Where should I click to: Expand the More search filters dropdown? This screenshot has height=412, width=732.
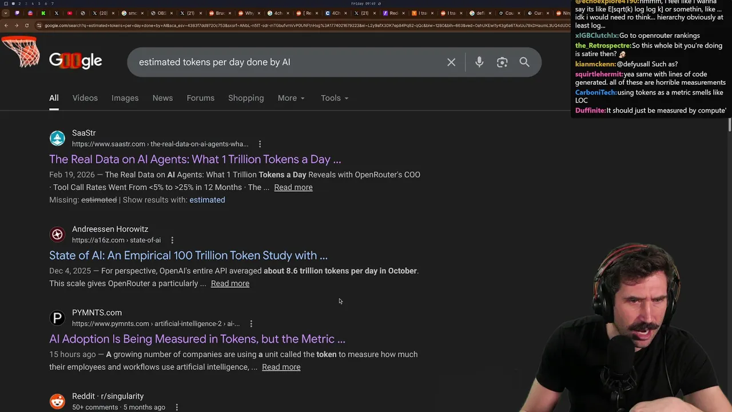point(291,98)
